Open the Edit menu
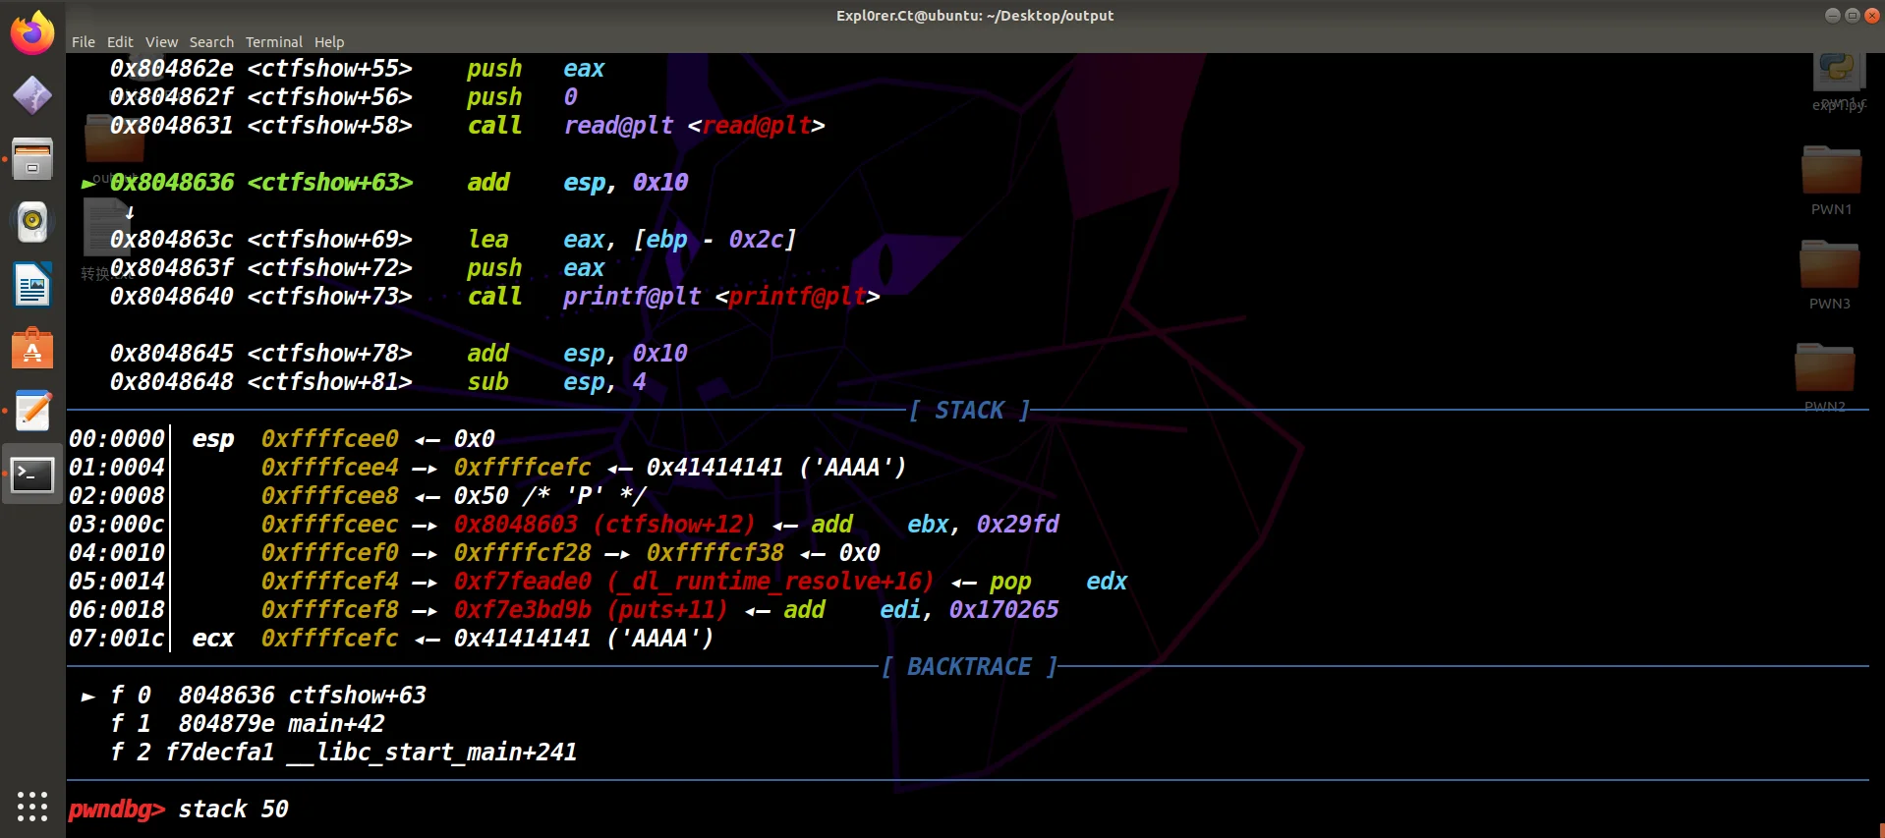The width and height of the screenshot is (1885, 838). pyautogui.click(x=120, y=42)
